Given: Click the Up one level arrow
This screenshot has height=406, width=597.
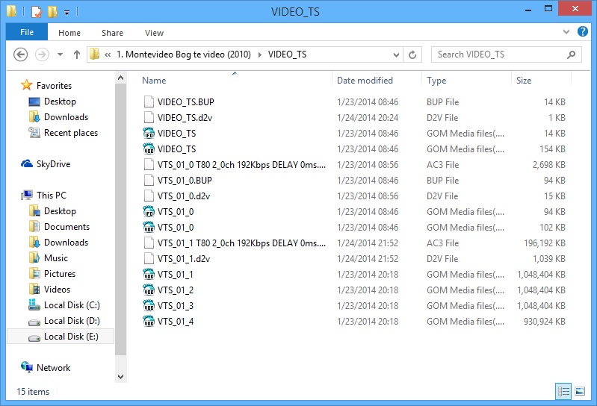Looking at the screenshot, I should coord(77,54).
